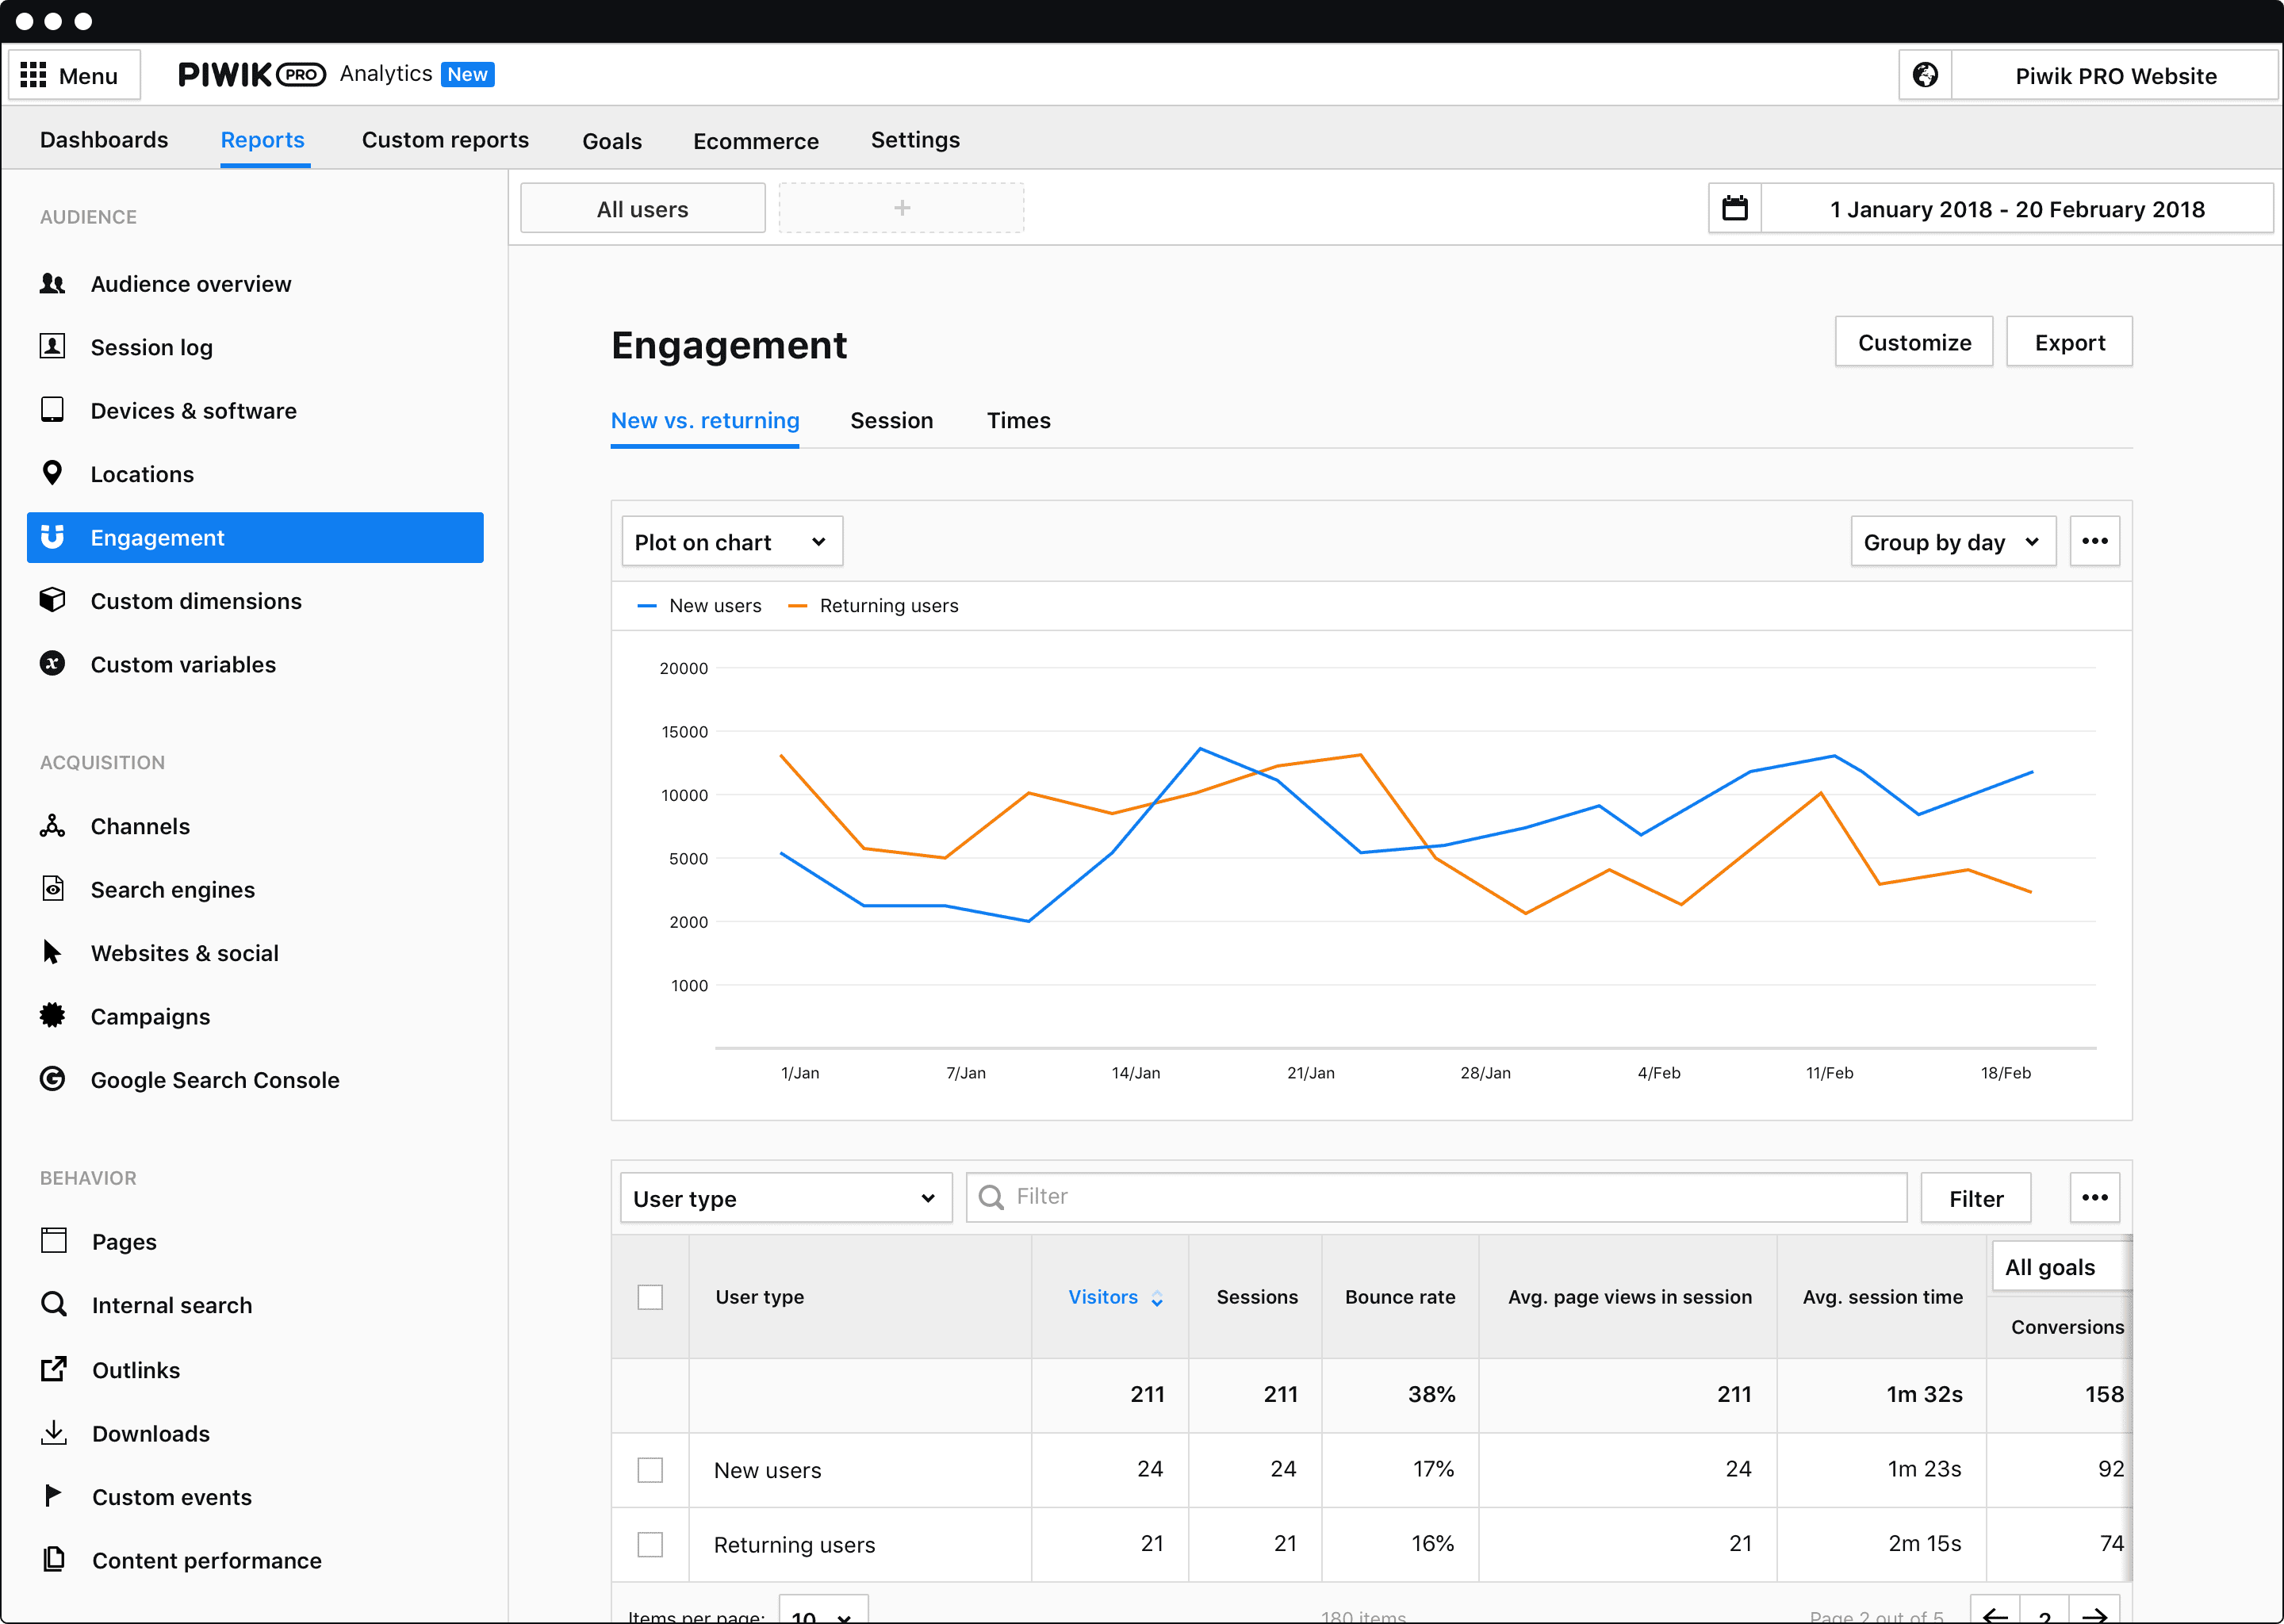Click the date range calendar icon
Image resolution: width=2284 pixels, height=1624 pixels.
point(1736,208)
